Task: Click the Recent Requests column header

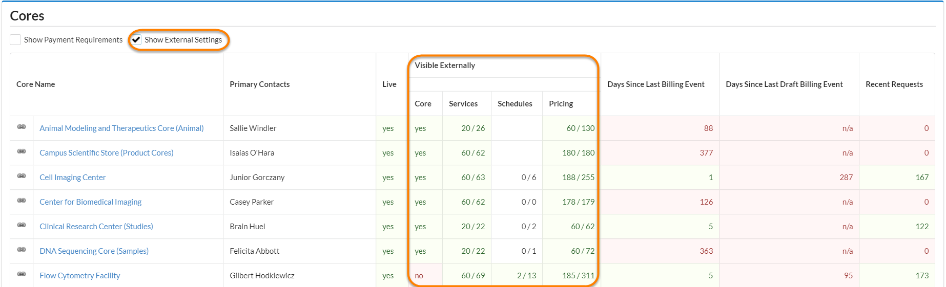Action: point(894,84)
